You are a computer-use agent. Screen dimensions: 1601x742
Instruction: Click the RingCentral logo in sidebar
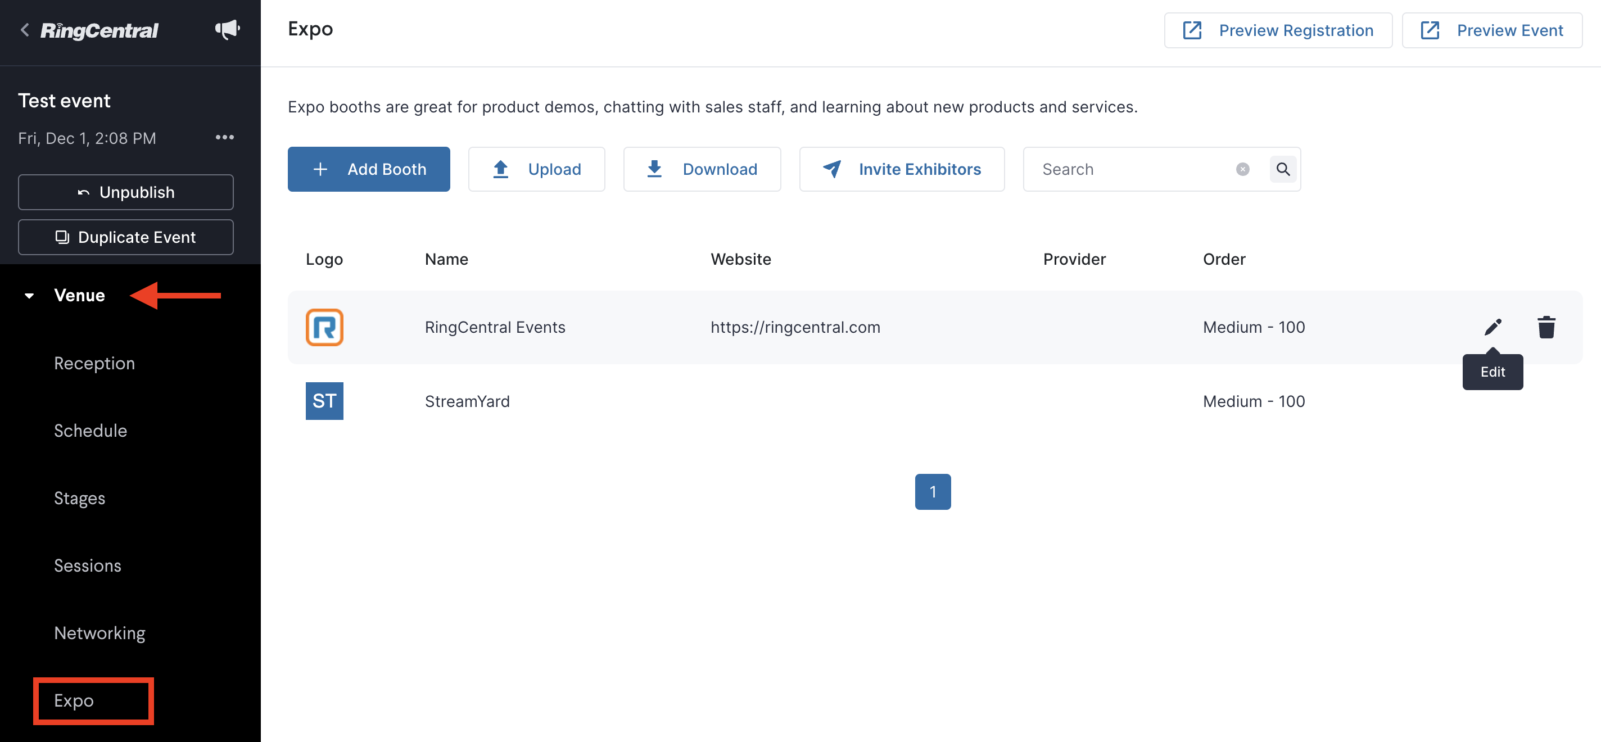(x=100, y=30)
